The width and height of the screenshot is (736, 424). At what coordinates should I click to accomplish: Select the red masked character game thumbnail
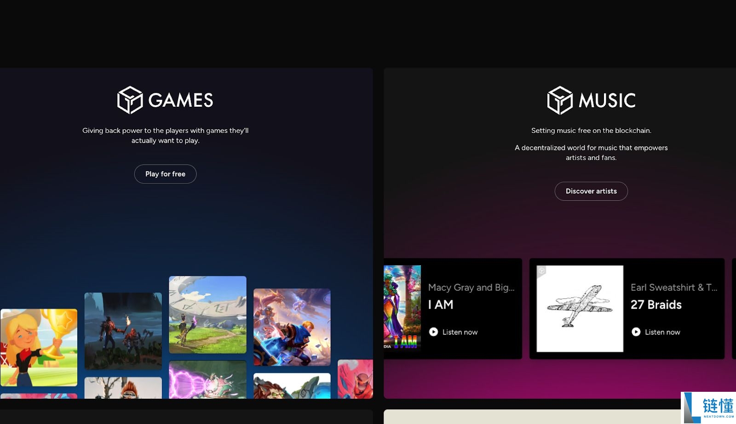355,379
